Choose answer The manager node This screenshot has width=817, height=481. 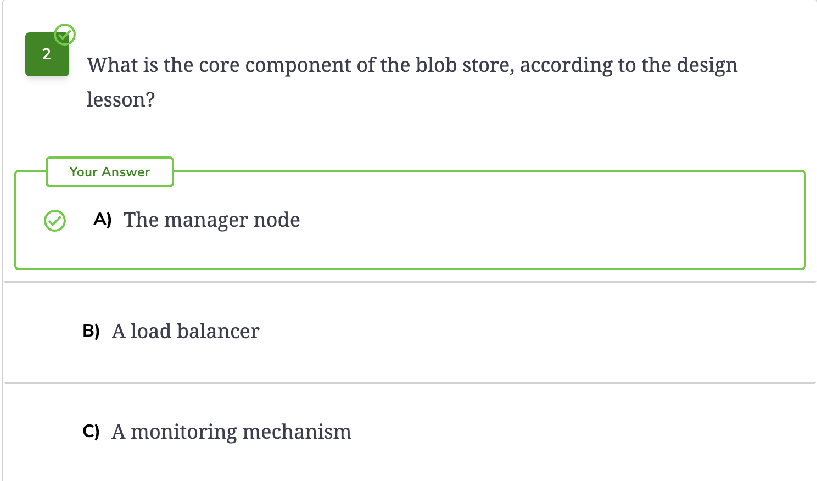pos(212,220)
